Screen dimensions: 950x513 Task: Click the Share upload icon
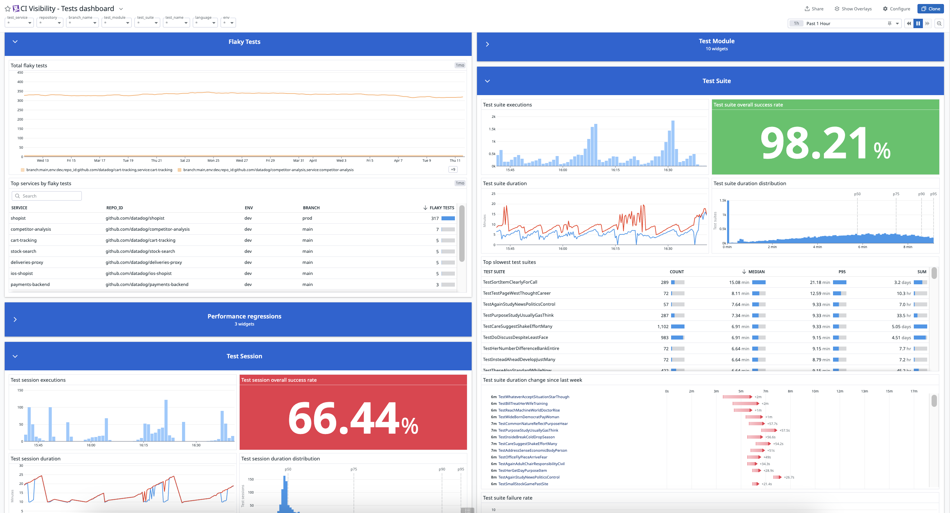point(807,9)
